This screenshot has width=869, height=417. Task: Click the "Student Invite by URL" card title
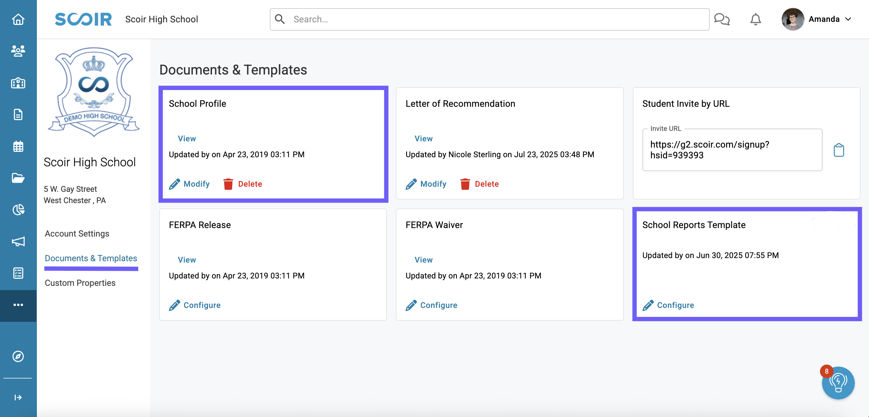(x=686, y=103)
